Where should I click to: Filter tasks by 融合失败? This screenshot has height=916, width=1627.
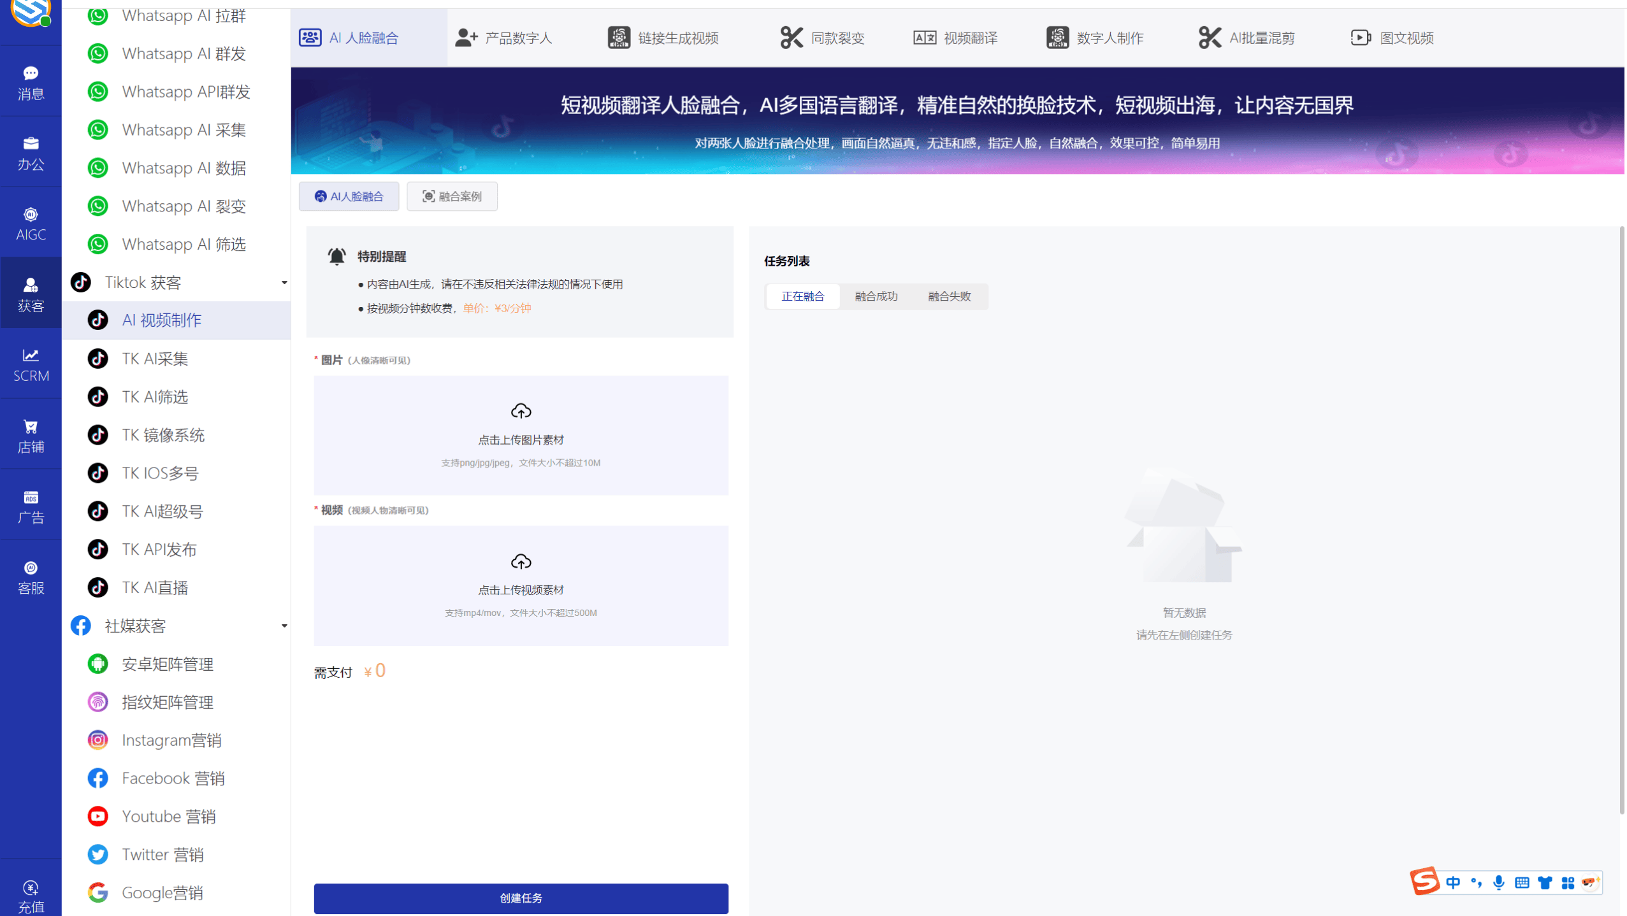948,296
